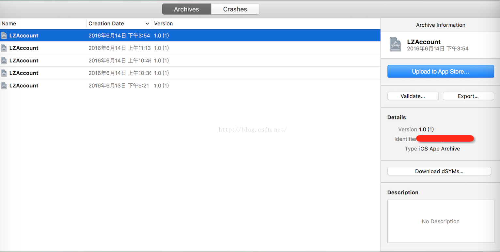Viewport: 500px width, 252px height.
Task: Click the archive icon for the 上午11:13 entry
Action: (4, 48)
